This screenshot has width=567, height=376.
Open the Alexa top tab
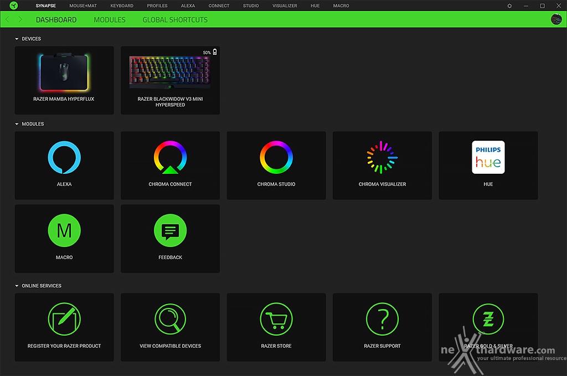pyautogui.click(x=188, y=6)
